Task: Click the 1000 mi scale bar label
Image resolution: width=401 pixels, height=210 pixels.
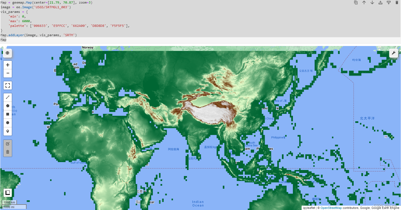Action: (x=14, y=207)
